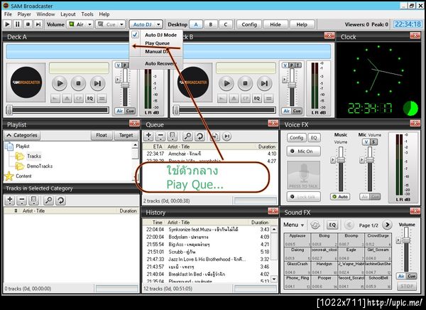Open the Tools menu
This screenshot has height=310, width=426.
pos(87,14)
